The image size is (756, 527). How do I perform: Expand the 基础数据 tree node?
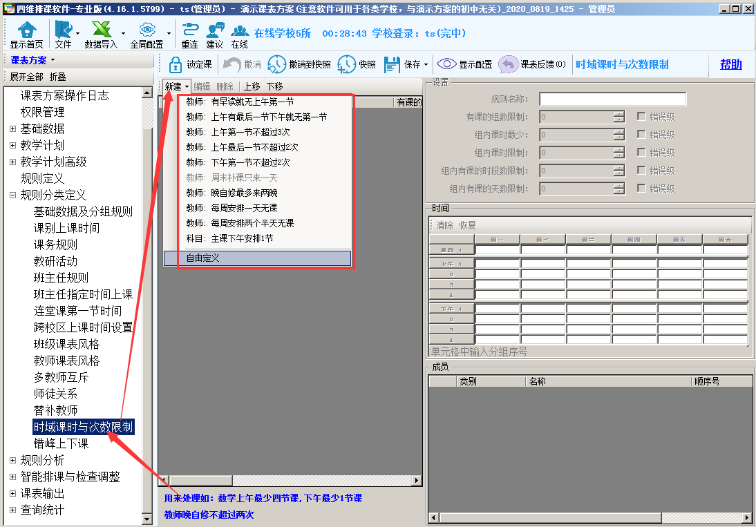click(x=12, y=128)
